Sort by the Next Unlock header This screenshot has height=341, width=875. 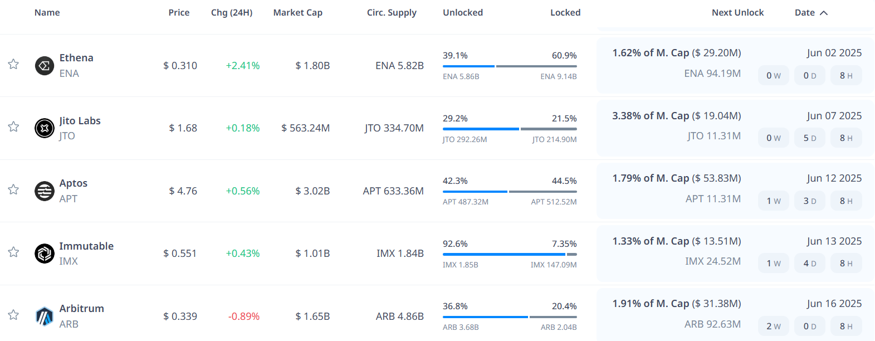[x=737, y=13]
